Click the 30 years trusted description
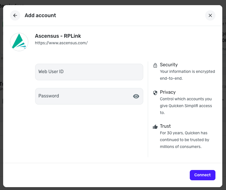The height and width of the screenshot is (190, 226). [184, 140]
